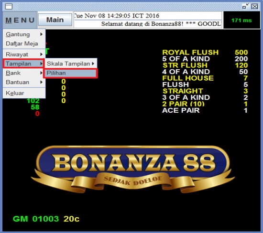Click the FLUSH row paying 5
The height and width of the screenshot is (233, 263).
(x=205, y=85)
